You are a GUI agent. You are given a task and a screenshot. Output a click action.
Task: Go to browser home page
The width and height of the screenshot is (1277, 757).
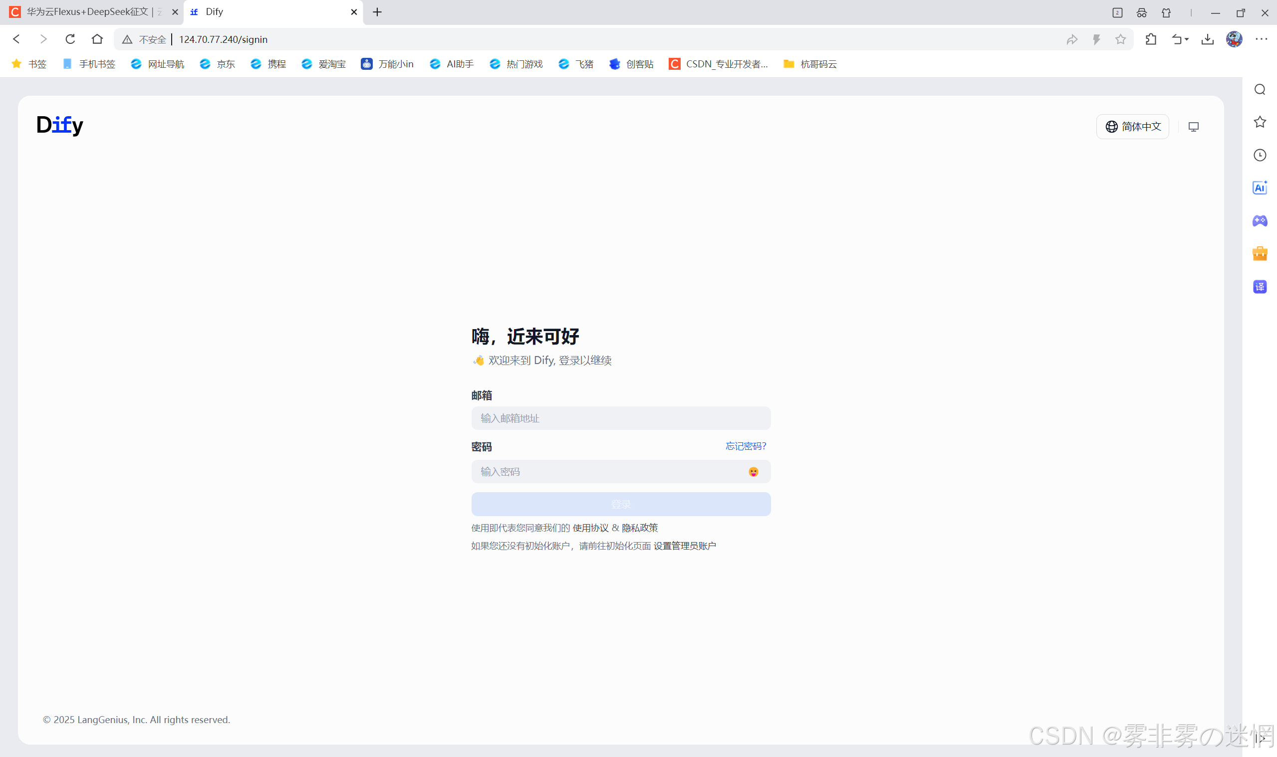point(97,39)
